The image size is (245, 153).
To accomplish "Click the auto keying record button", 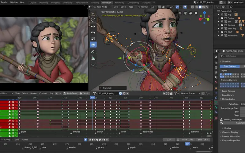I will pos(86,140).
